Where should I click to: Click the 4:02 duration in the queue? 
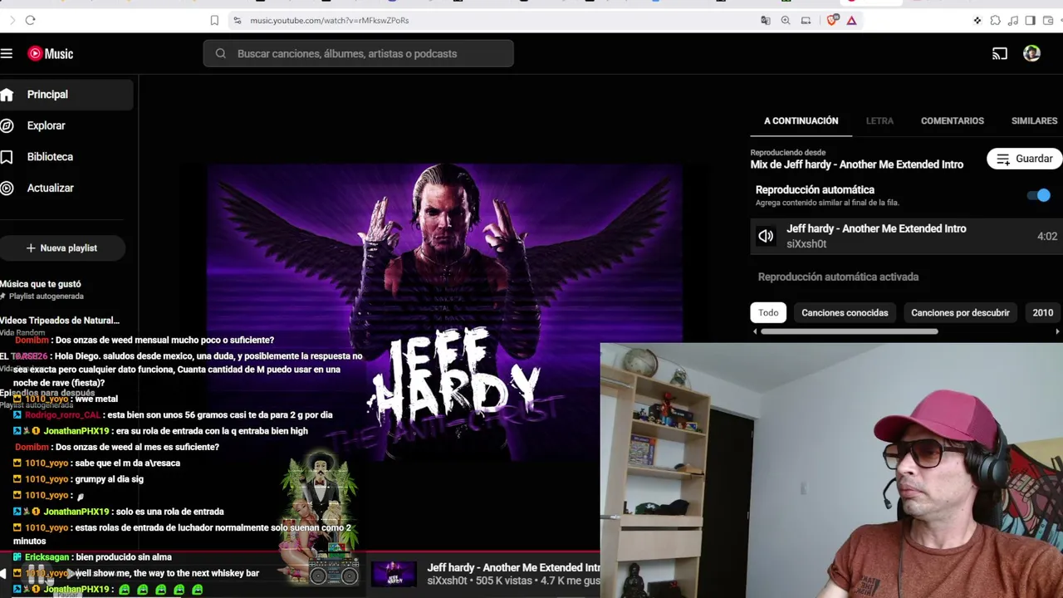1047,237
